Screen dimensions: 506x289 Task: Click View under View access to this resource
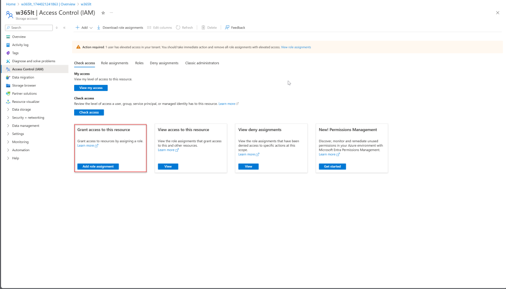(168, 166)
